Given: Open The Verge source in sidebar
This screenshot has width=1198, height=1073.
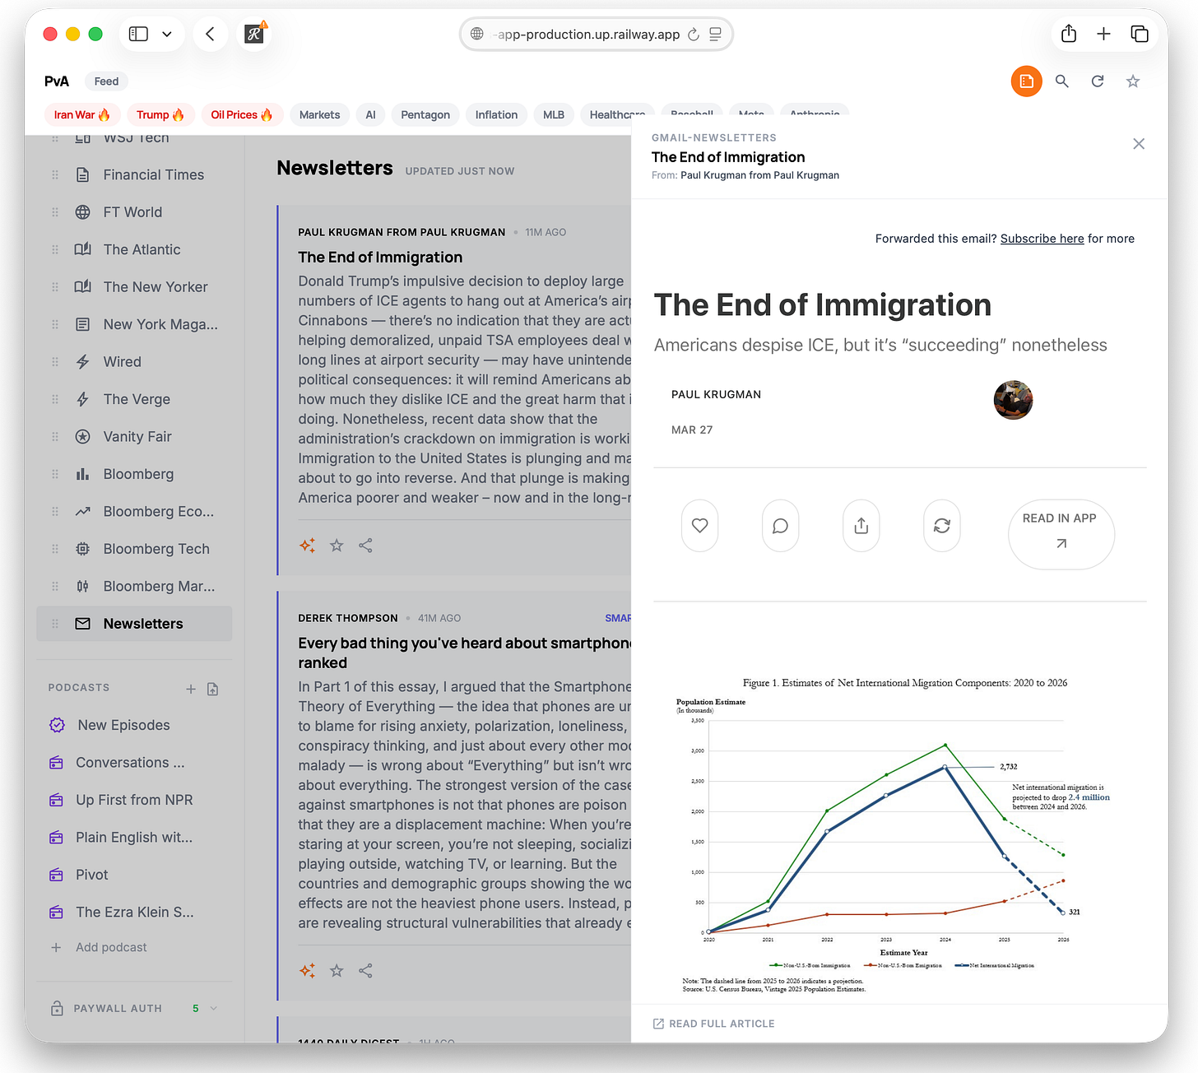Looking at the screenshot, I should point(134,399).
